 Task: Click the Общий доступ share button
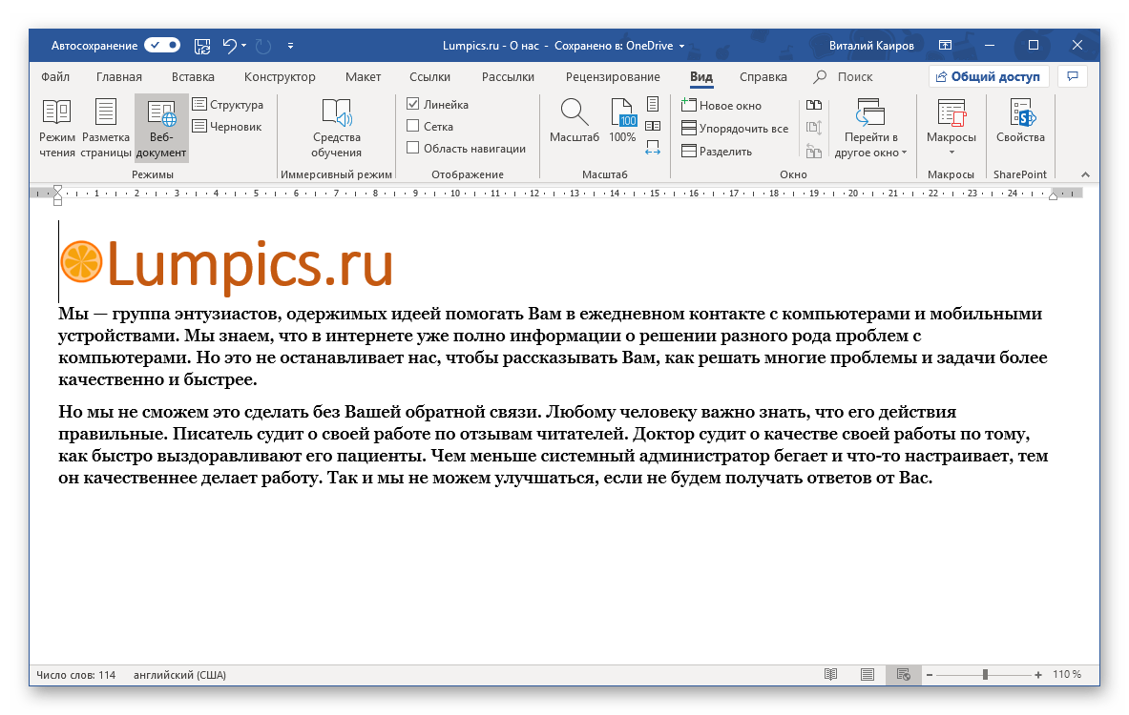tap(989, 77)
